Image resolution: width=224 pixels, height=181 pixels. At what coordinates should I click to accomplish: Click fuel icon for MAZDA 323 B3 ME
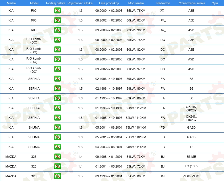[57, 157]
